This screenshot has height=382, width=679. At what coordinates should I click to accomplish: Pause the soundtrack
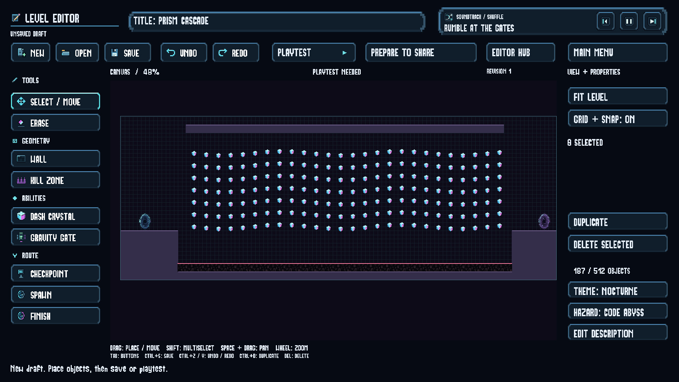[x=629, y=21]
